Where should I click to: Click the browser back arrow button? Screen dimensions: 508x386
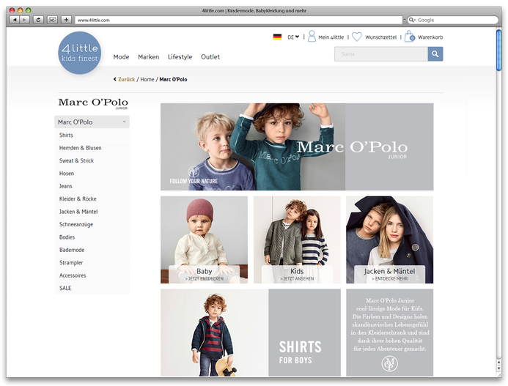click(x=15, y=20)
